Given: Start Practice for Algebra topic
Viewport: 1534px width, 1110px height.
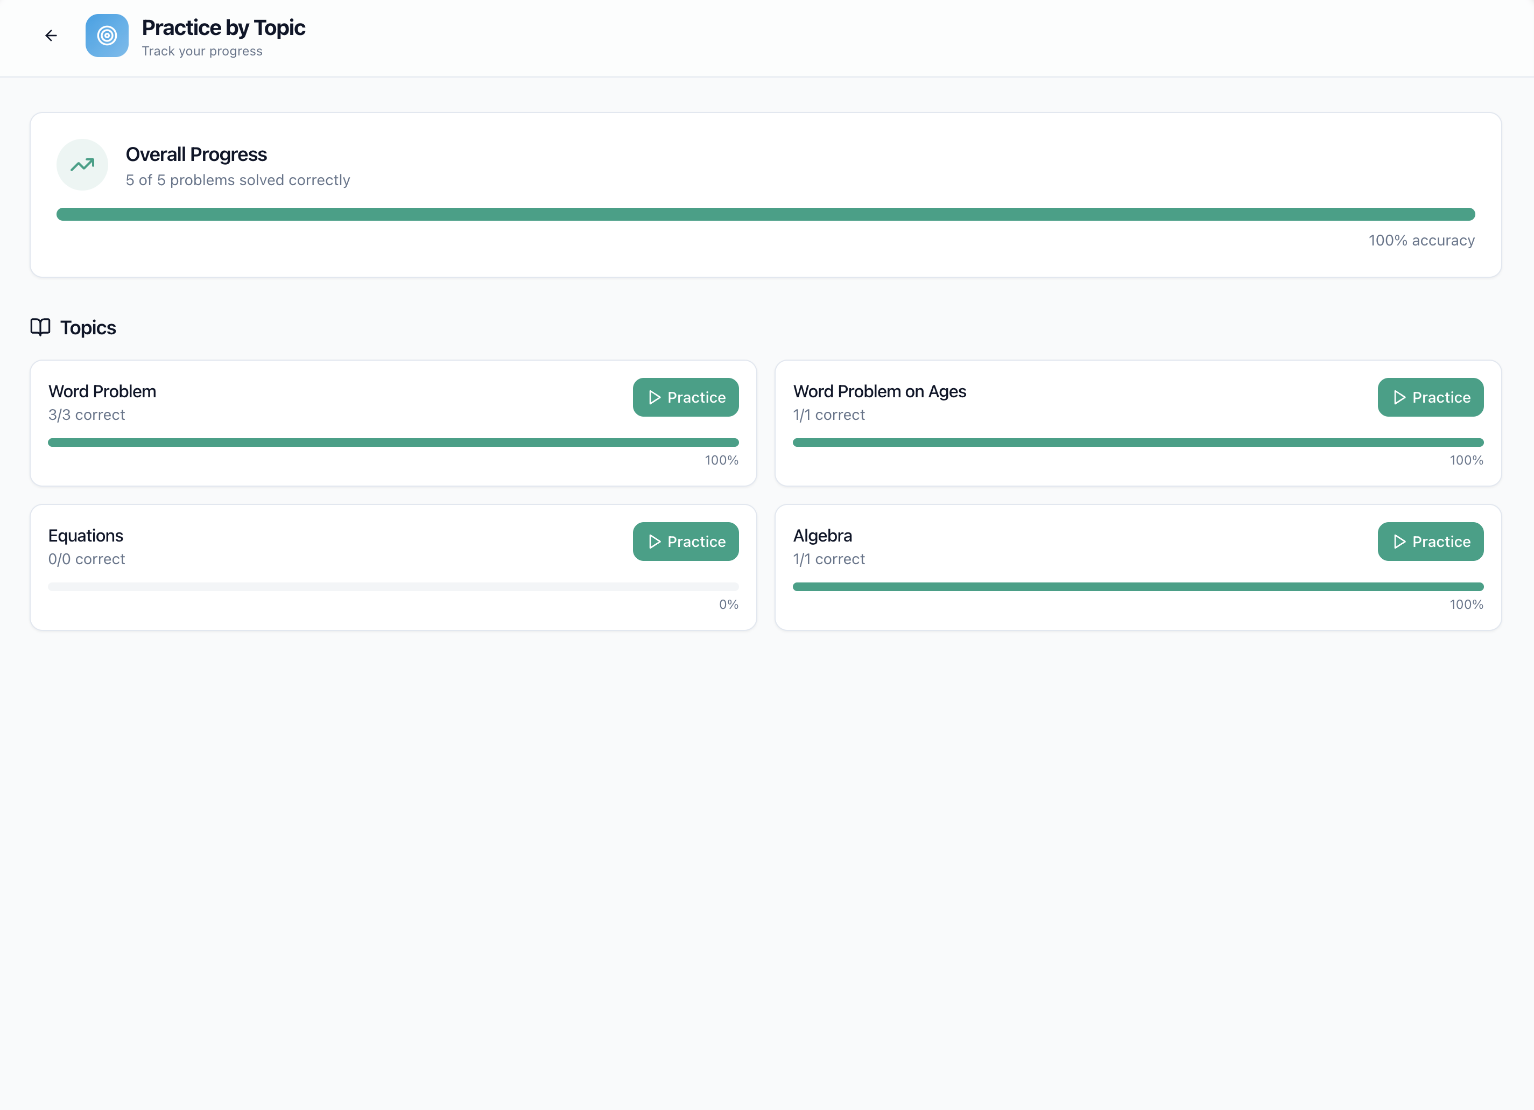Looking at the screenshot, I should (1431, 542).
